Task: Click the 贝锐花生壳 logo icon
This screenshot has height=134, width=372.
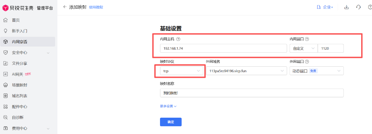Action: pyautogui.click(x=5, y=8)
